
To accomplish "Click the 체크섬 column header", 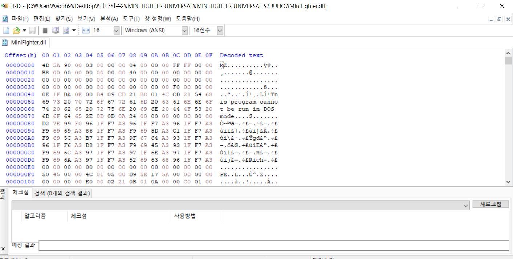I will (119, 216).
